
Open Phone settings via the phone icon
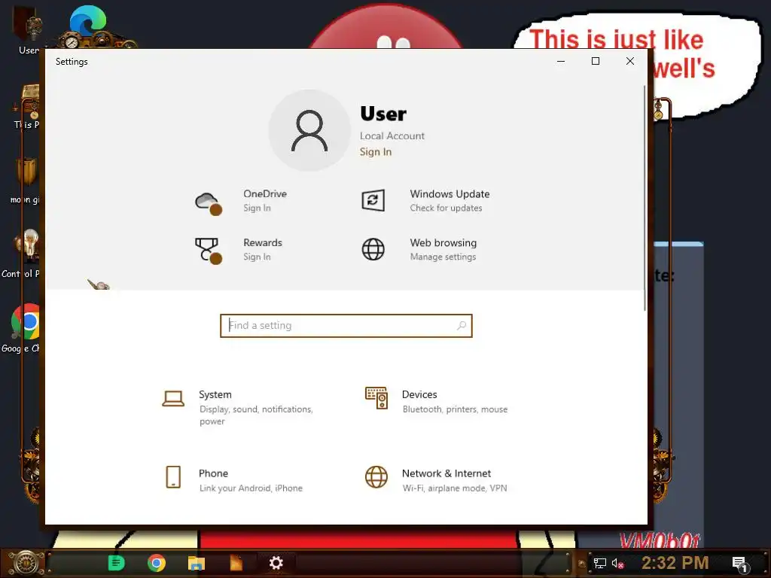tap(173, 476)
